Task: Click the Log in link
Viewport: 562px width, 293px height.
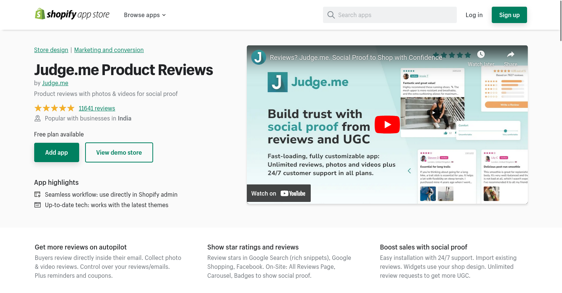Action: coord(474,15)
